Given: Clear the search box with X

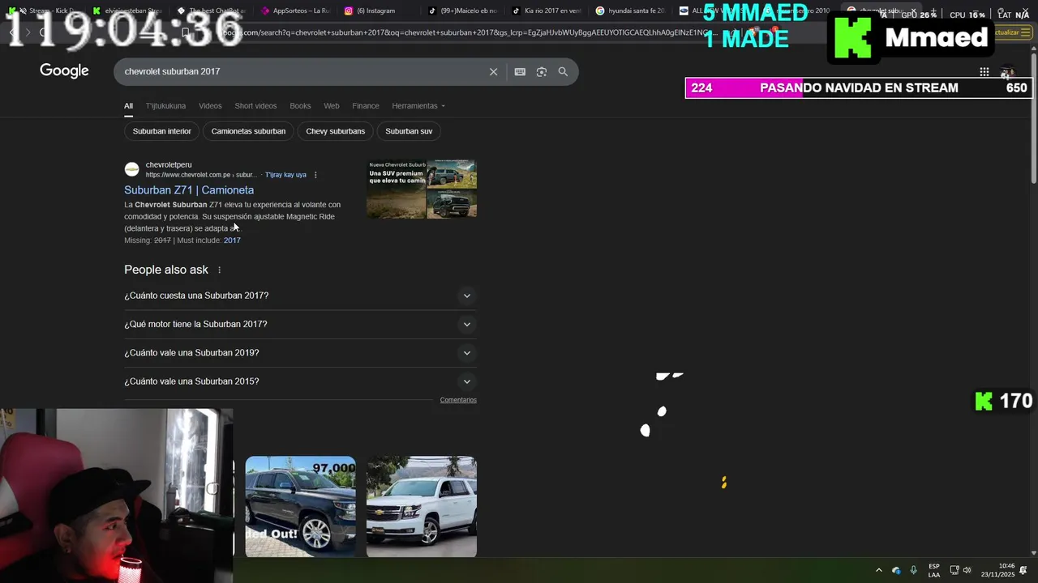Looking at the screenshot, I should (493, 72).
